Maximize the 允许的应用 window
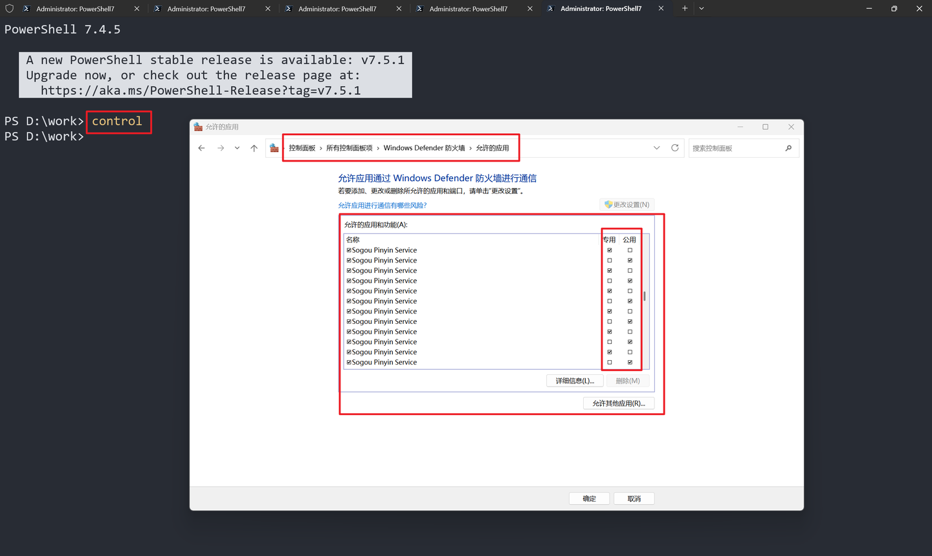932x556 pixels. click(765, 127)
